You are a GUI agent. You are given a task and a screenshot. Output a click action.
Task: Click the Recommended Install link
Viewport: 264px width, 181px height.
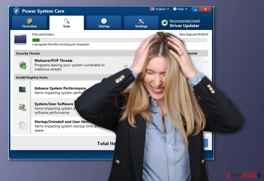point(185,21)
